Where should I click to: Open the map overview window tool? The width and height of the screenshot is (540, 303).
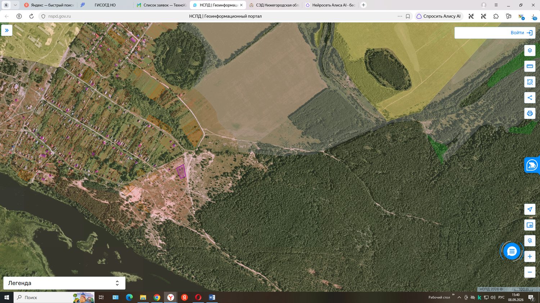[530, 225]
